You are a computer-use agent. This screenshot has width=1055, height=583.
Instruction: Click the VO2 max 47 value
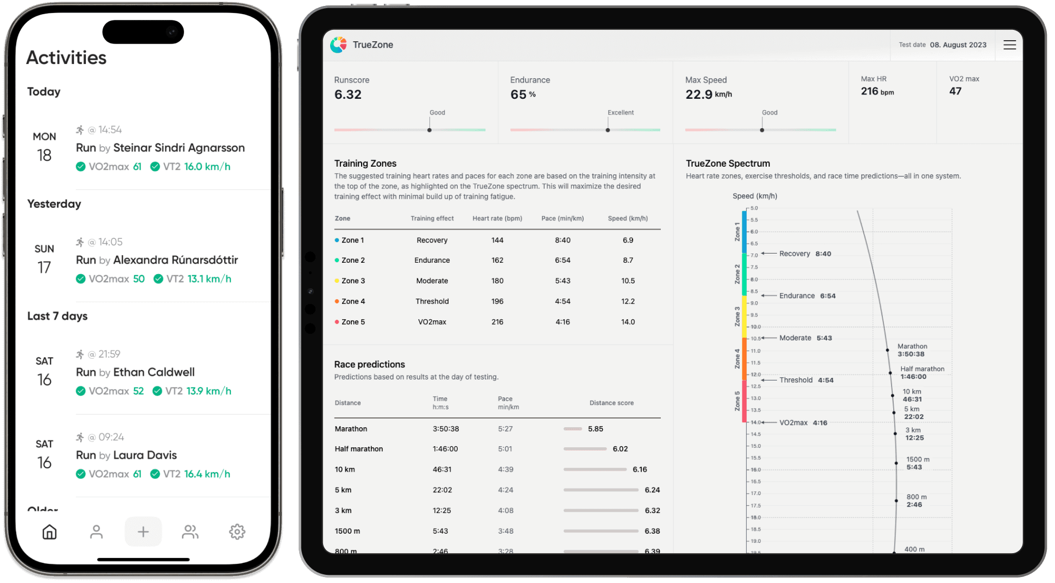956,92
